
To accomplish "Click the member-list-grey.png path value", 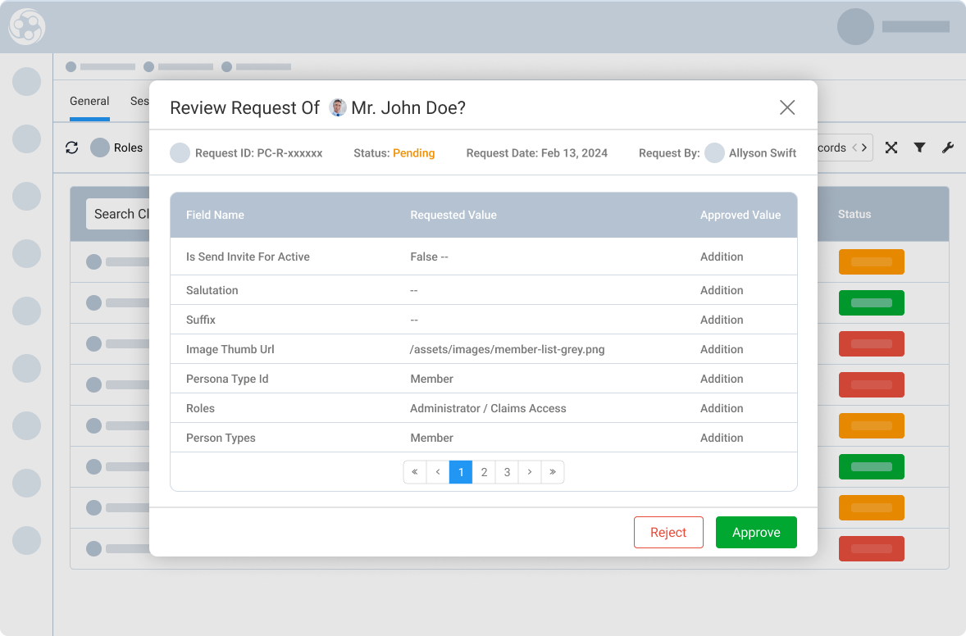I will point(507,349).
